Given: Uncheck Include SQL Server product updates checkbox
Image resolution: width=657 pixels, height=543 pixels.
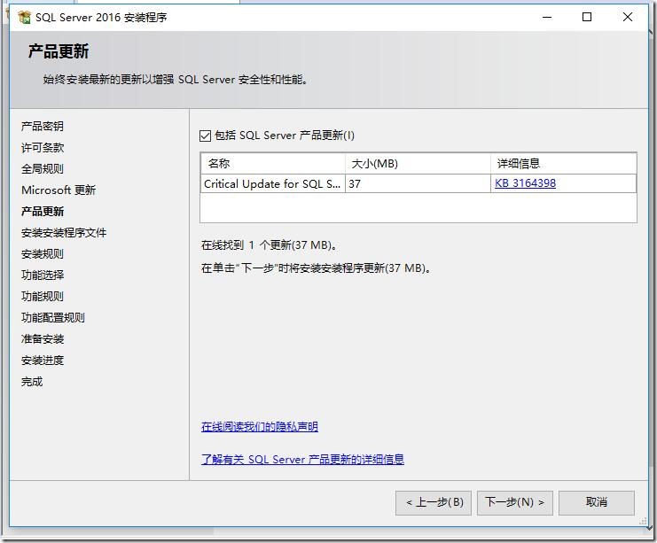Looking at the screenshot, I should 206,136.
